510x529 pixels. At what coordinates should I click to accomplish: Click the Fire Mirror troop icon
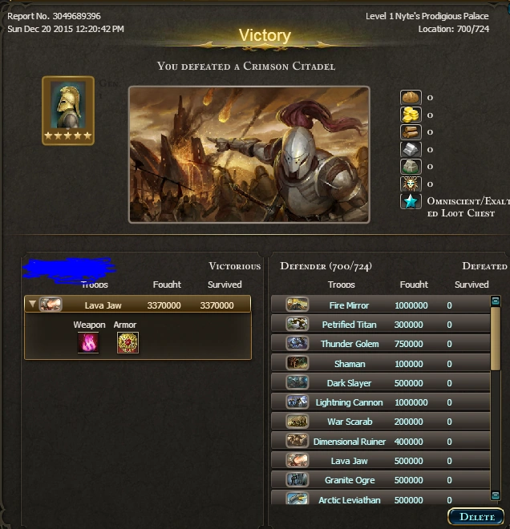[x=297, y=305]
